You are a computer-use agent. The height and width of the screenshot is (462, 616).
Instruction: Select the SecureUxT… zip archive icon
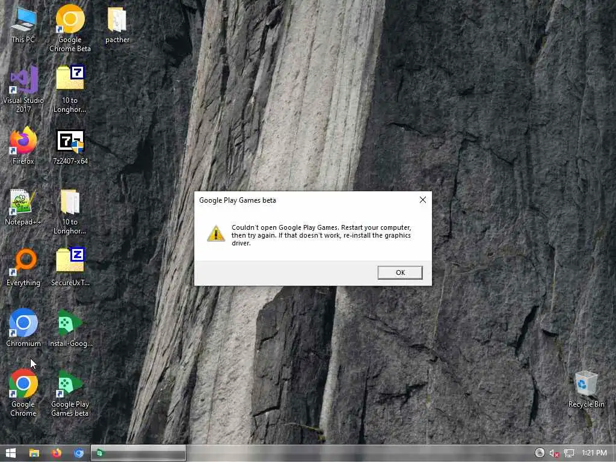(x=70, y=266)
